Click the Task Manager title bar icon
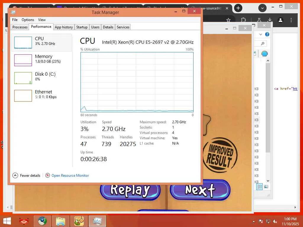This screenshot has width=303, height=227. [13, 12]
